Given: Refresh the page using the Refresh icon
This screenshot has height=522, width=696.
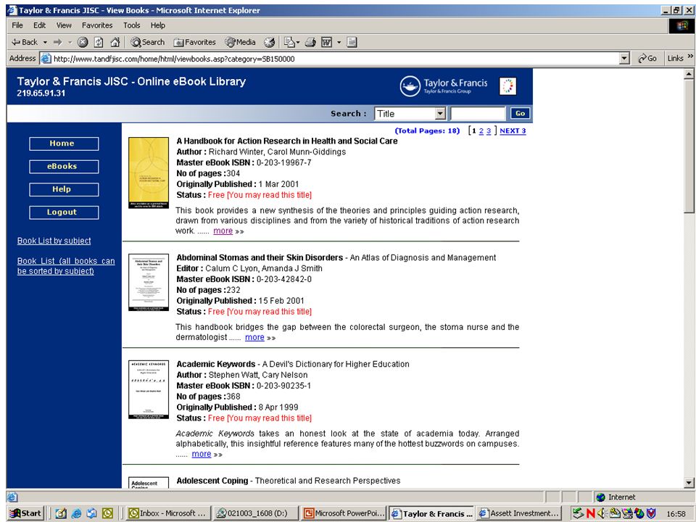Looking at the screenshot, I should [x=99, y=42].
